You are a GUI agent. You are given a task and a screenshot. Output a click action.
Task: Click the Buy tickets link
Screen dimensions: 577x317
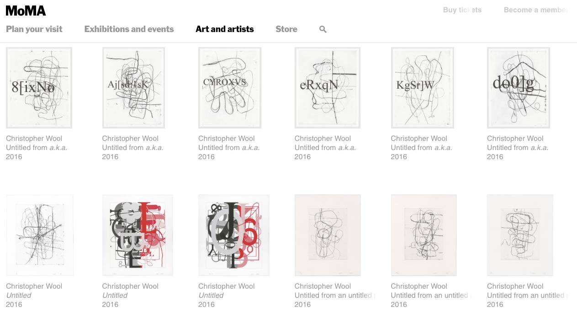click(462, 10)
